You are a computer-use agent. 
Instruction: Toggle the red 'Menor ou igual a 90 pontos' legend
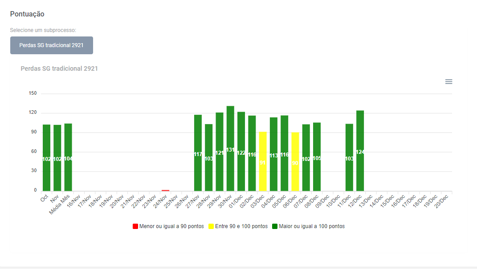171,226
